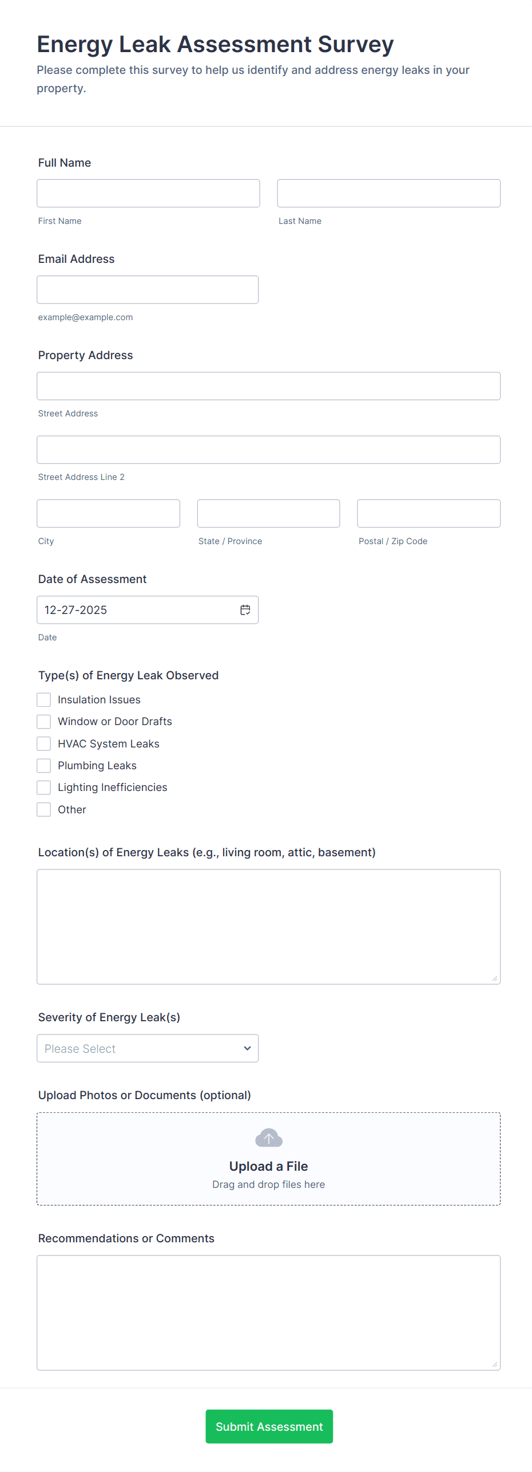This screenshot has height=1472, width=532.
Task: Select the Plumbing Leaks checkbox
Action: click(44, 765)
